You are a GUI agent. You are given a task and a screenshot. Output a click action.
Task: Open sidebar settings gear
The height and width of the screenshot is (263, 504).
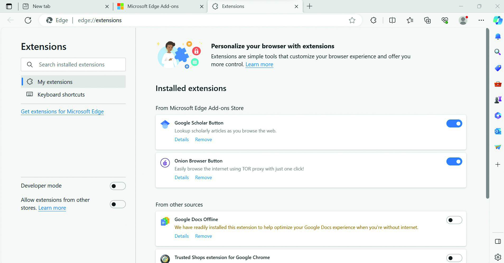[x=498, y=257]
